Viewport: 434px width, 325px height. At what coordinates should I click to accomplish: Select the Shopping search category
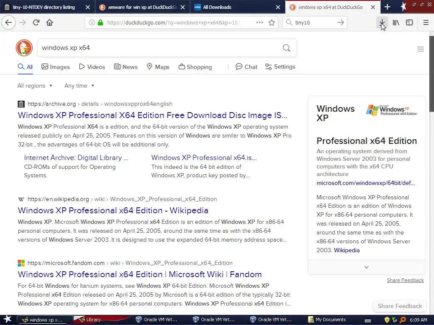tap(195, 67)
